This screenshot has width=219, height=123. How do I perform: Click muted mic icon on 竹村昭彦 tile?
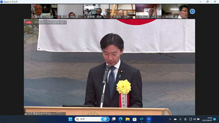pos(33,17)
